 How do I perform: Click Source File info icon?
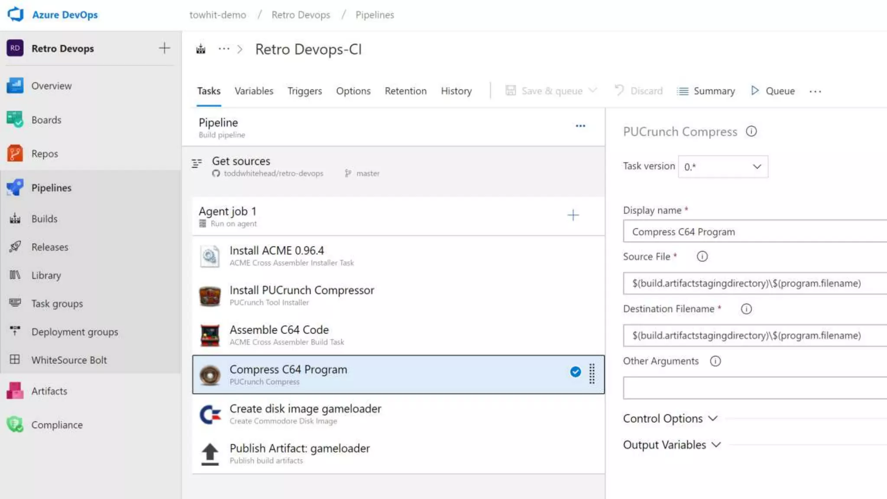pyautogui.click(x=702, y=256)
